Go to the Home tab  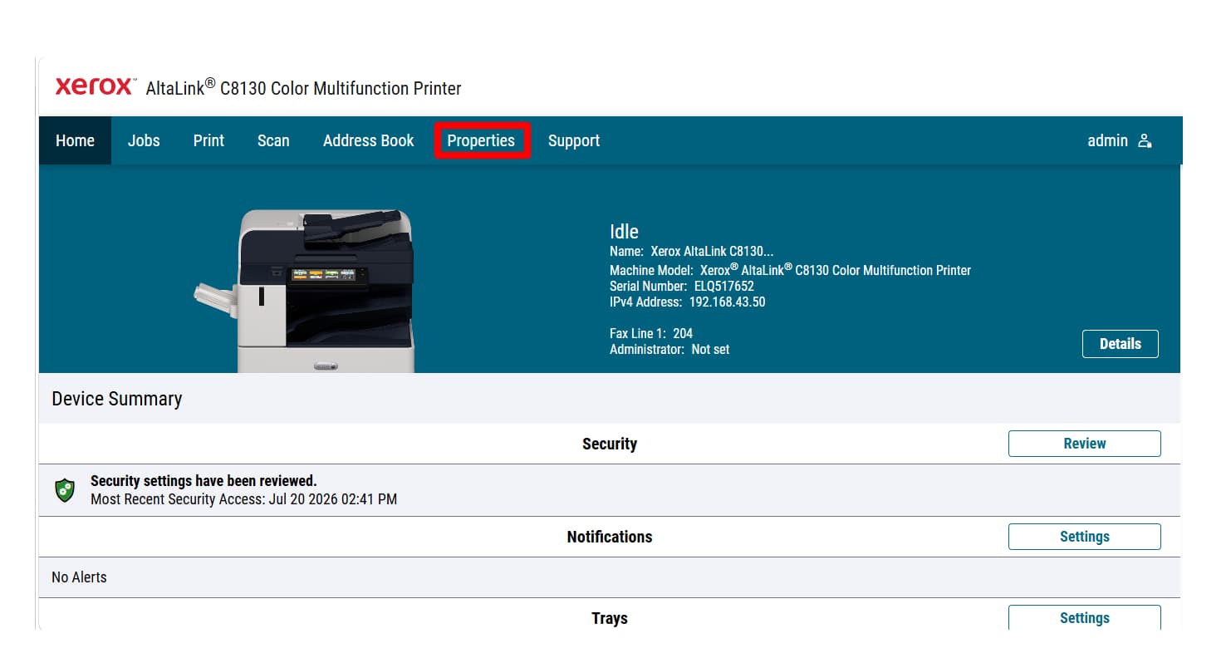75,140
